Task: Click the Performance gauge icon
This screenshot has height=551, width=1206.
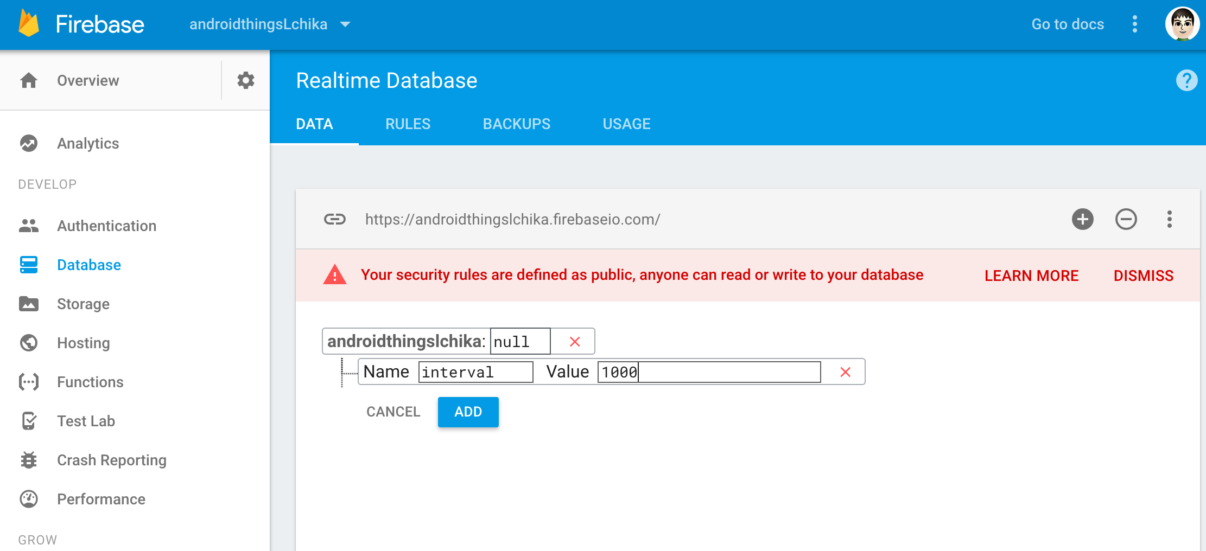Action: click(x=29, y=499)
